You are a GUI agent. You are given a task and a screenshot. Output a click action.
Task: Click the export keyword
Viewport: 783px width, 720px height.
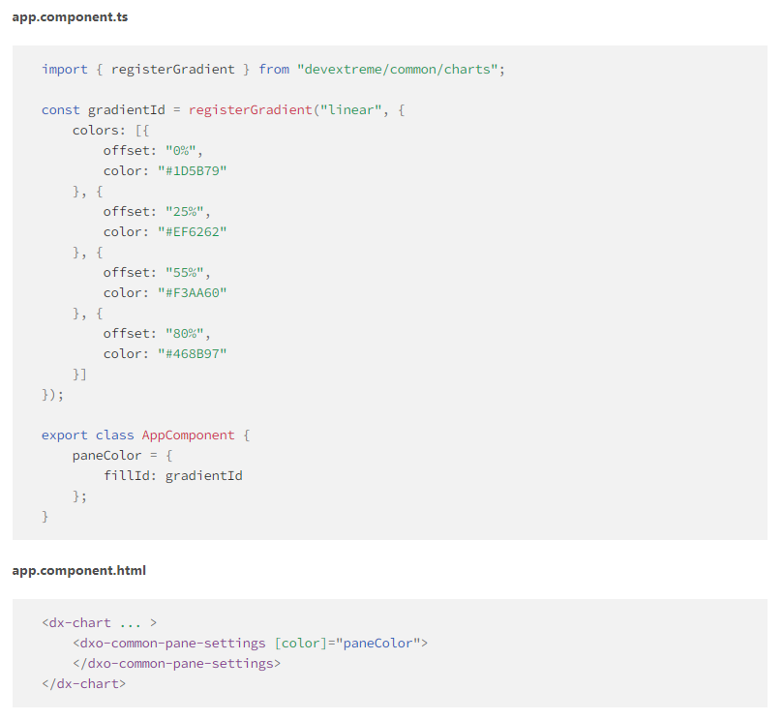pyautogui.click(x=65, y=435)
